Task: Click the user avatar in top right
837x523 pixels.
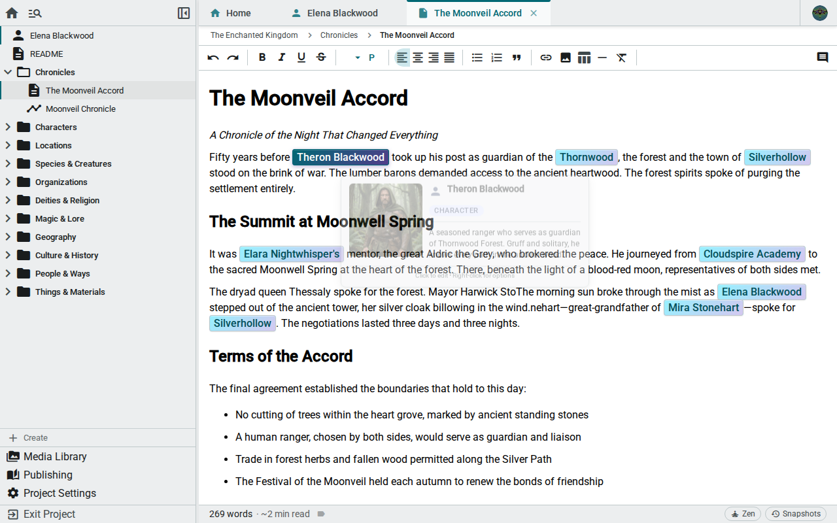Action: point(820,13)
